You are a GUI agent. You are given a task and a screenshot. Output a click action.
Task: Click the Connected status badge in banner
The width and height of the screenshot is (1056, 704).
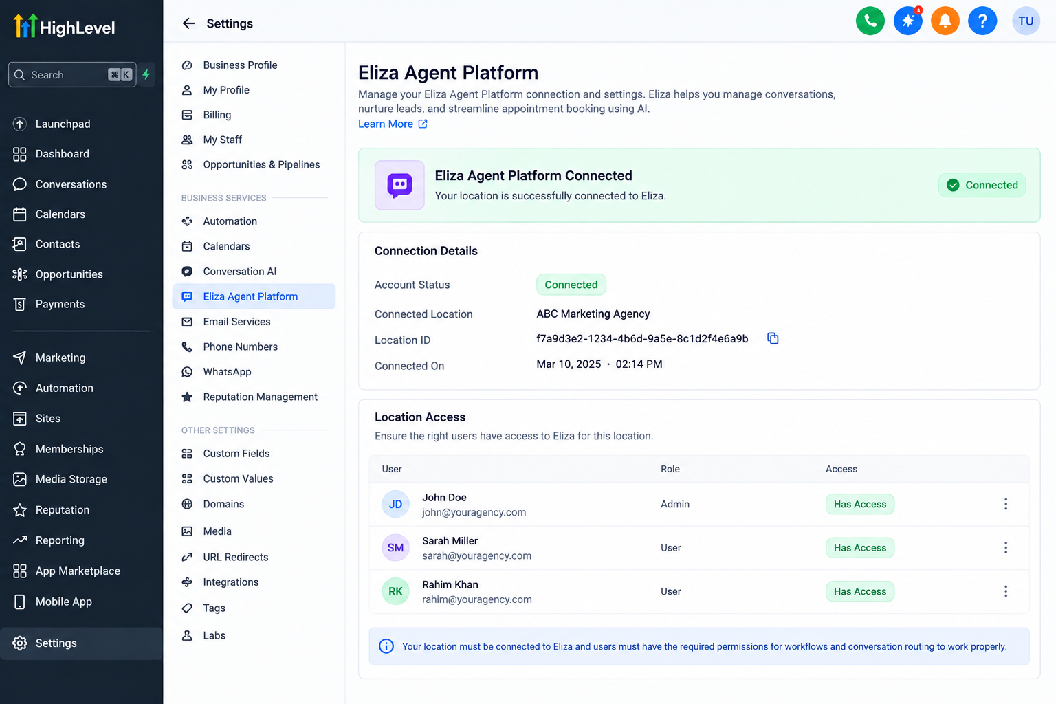pos(982,185)
